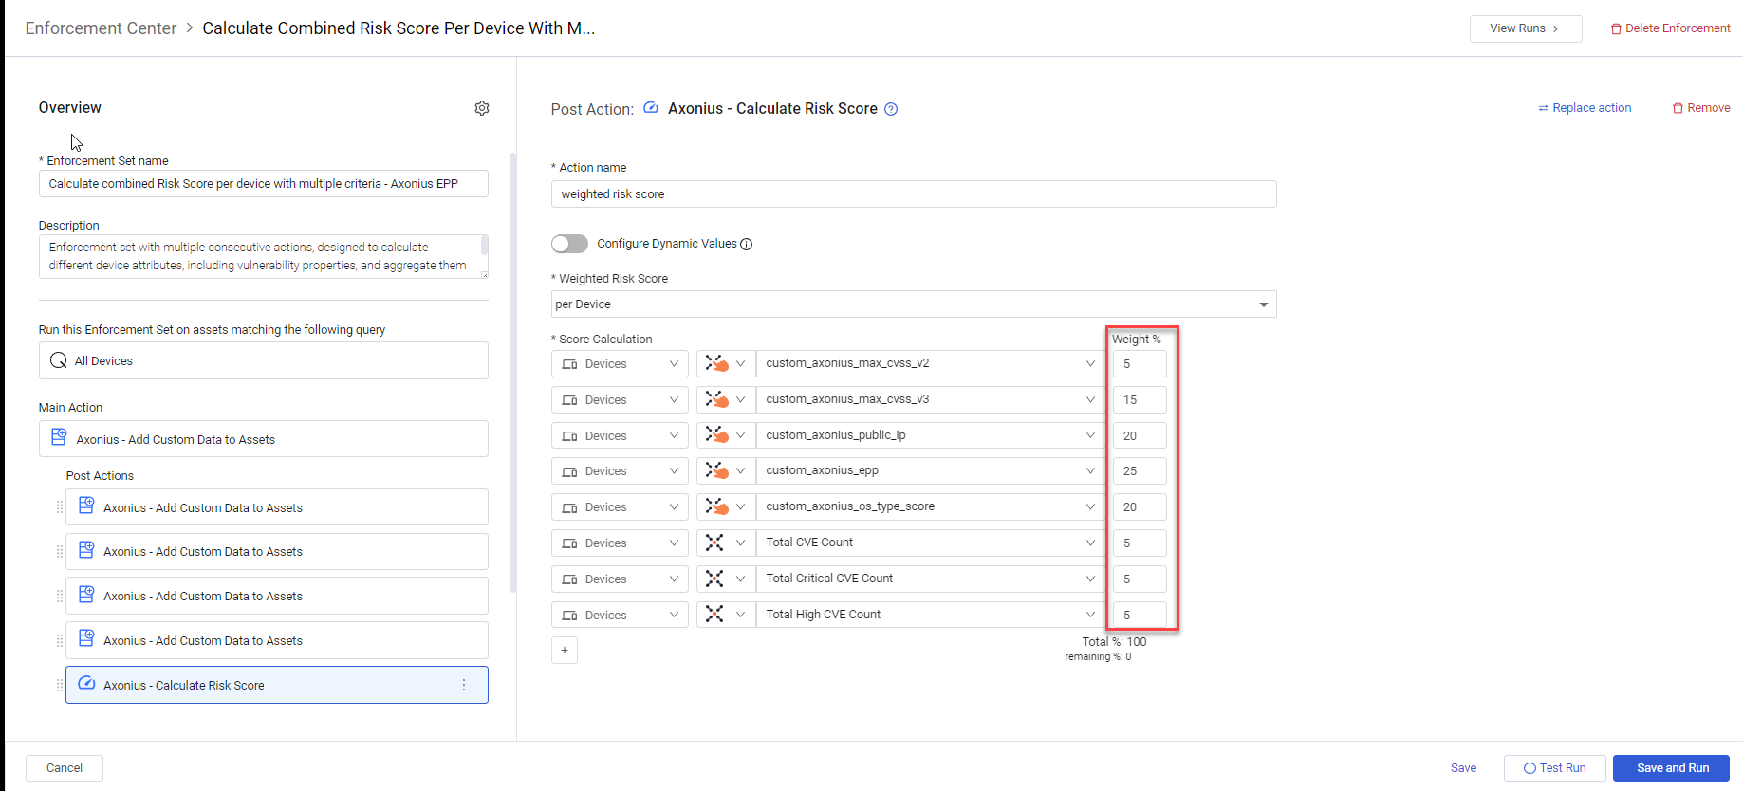Click Save link at bottom
The width and height of the screenshot is (1743, 791).
pos(1463,768)
